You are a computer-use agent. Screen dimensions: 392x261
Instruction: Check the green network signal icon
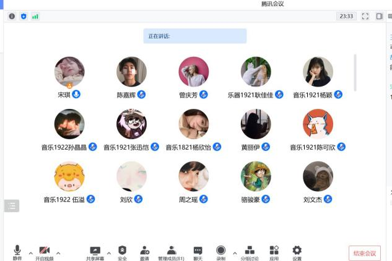(x=35, y=17)
